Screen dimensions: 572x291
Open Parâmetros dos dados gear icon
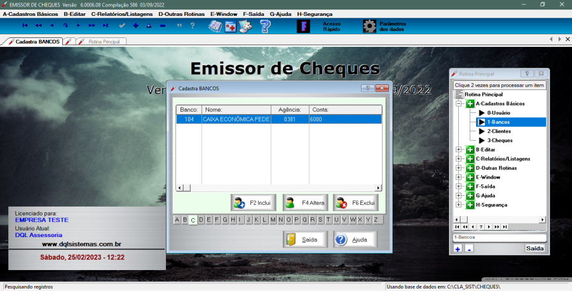pos(369,26)
